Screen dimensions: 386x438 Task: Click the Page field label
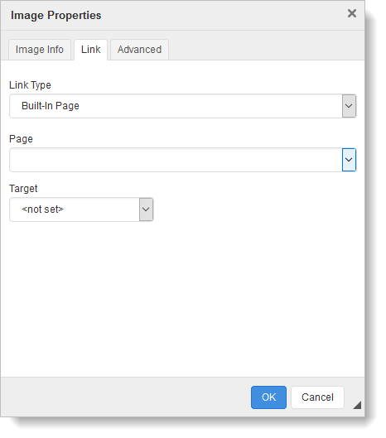(21, 139)
